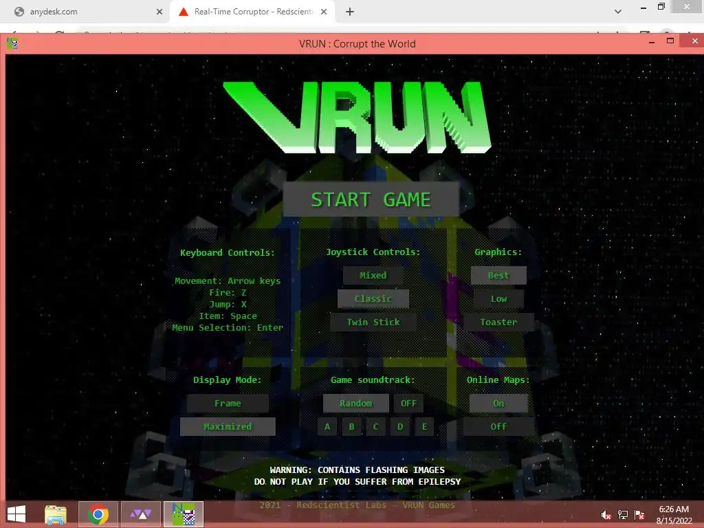704x528 pixels.
Task: Select Twin Stick joystick controls
Action: [373, 322]
